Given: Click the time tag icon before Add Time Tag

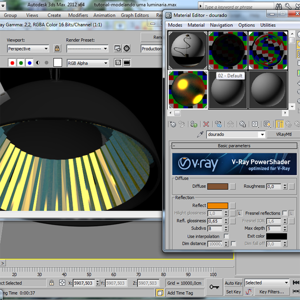Looking at the screenshot, I should click(x=160, y=293).
